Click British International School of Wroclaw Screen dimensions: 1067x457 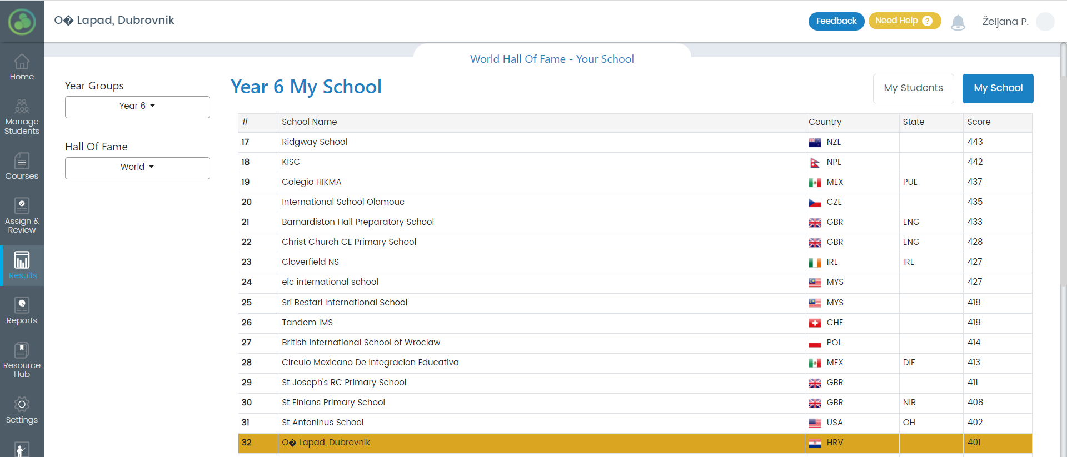(361, 343)
